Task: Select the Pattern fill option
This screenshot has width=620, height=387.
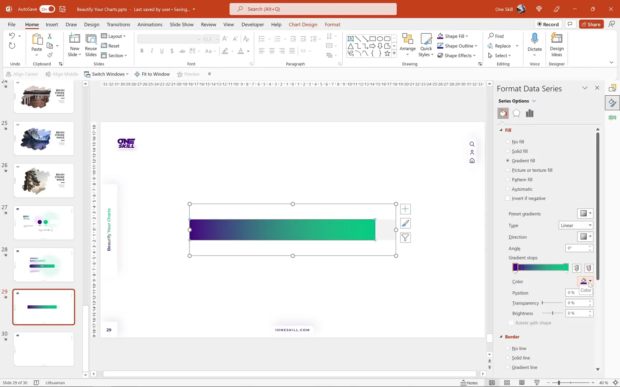Action: pos(519,180)
